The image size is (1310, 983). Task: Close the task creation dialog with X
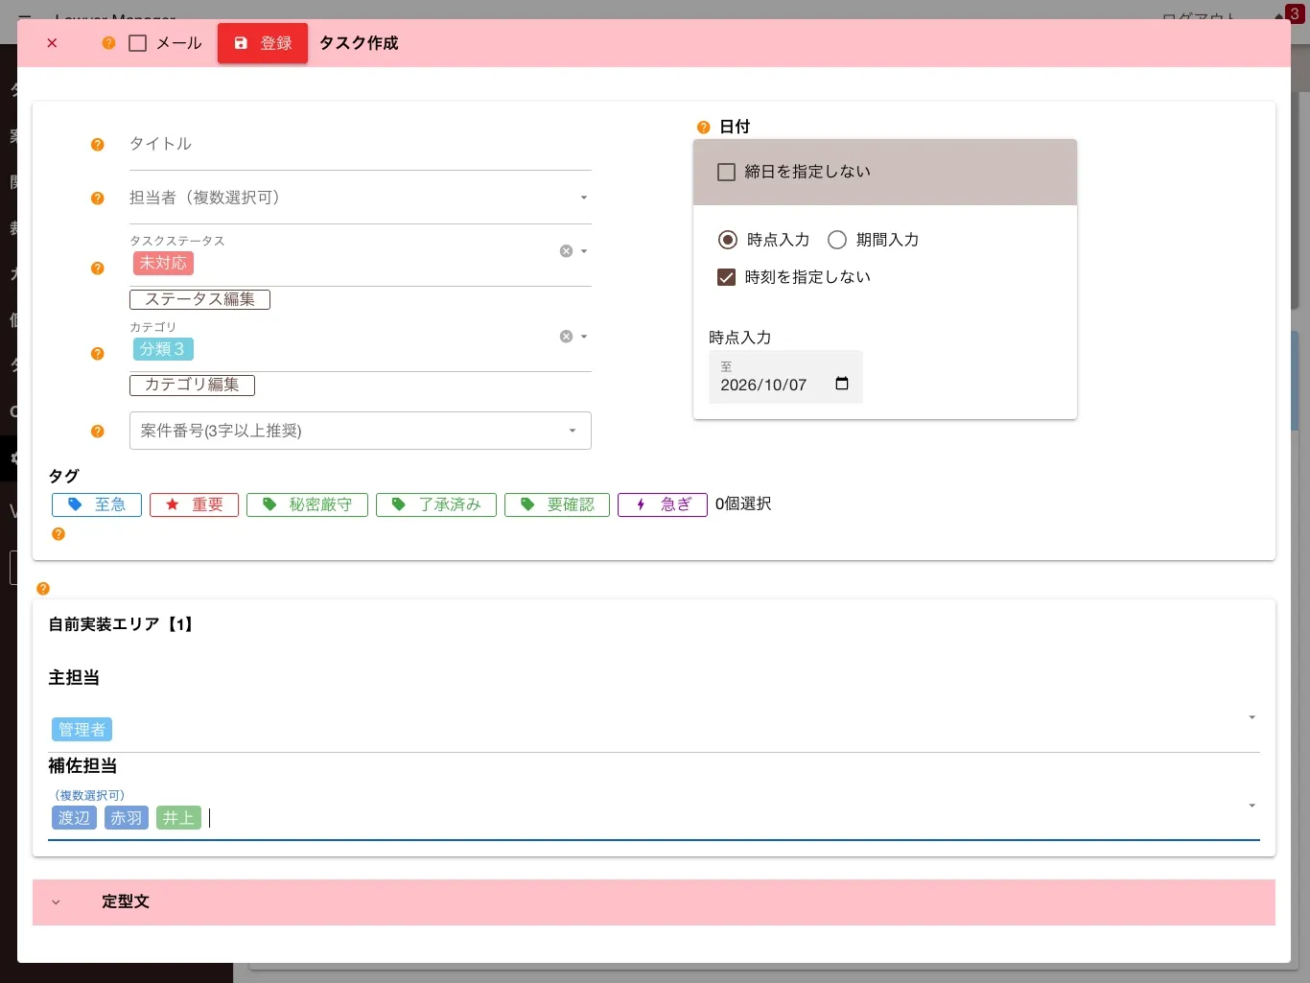coord(52,43)
